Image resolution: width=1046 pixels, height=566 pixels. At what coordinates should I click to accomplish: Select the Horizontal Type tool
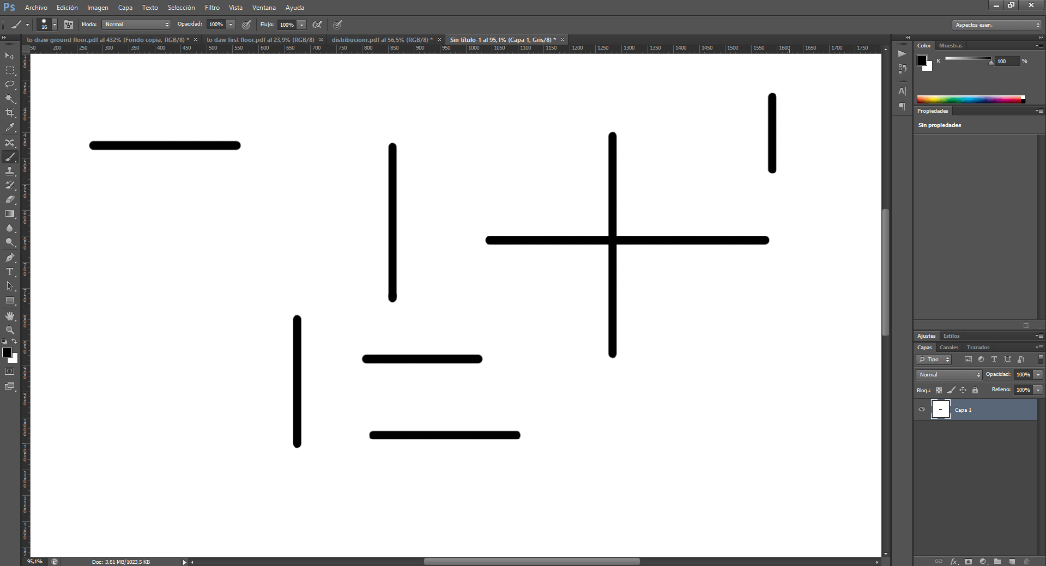tap(10, 272)
